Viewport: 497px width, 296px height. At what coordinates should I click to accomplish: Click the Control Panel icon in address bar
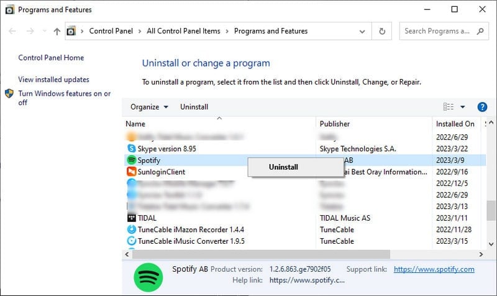(71, 31)
